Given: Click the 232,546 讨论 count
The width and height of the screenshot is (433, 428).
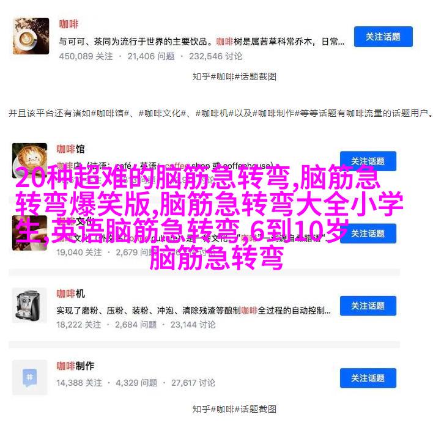Looking at the screenshot, I should [216, 56].
